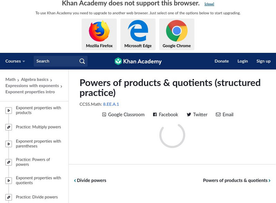The image size is (276, 203).
Task: Click the Mozilla Firefox browser icon
Action: coord(99,31)
